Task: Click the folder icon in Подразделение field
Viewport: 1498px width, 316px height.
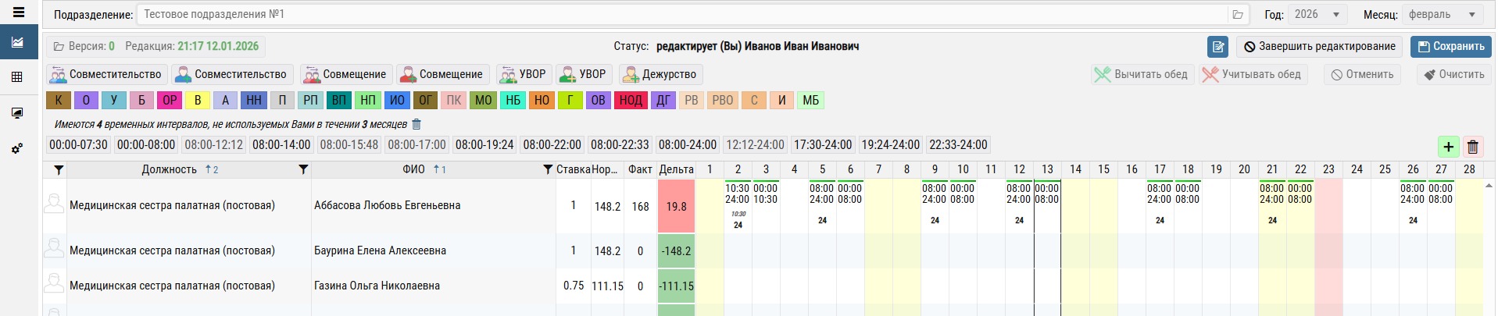Action: (x=1238, y=15)
